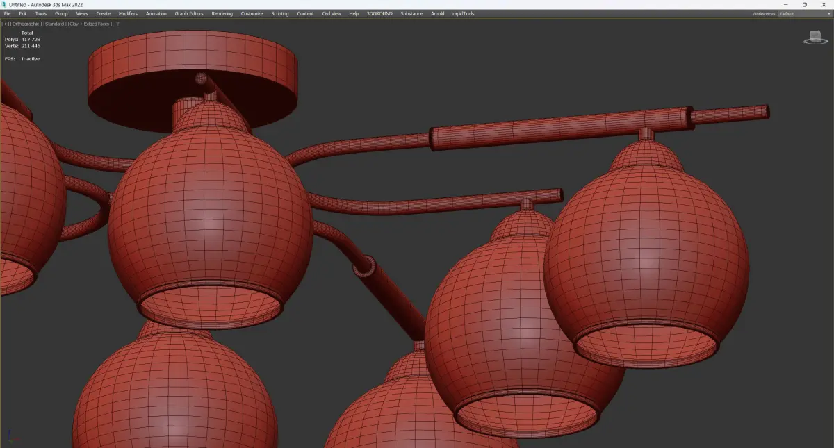Open the Scripting menu
Screen dimensions: 834x448
(280, 13)
